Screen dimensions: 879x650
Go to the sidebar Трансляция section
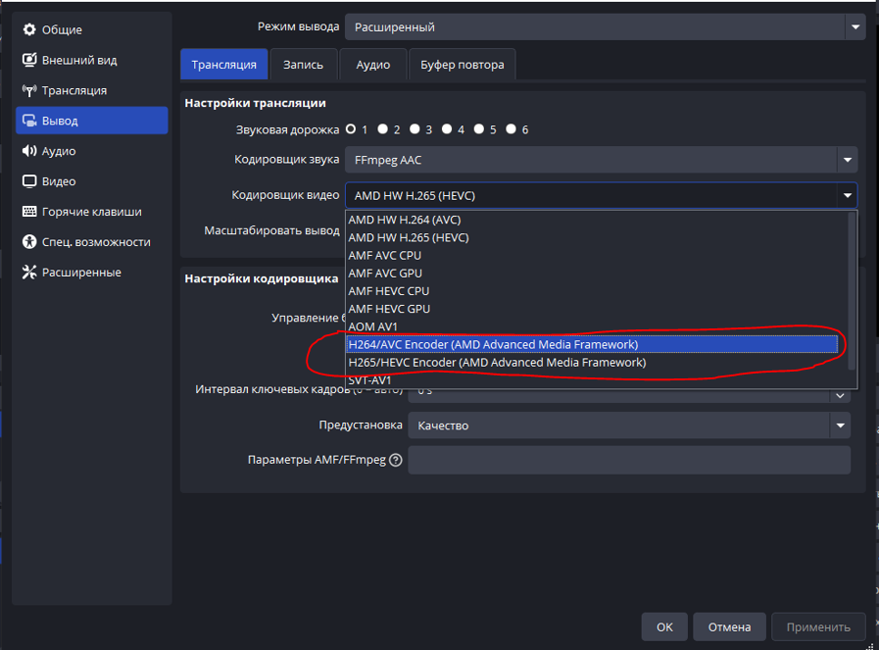point(92,90)
